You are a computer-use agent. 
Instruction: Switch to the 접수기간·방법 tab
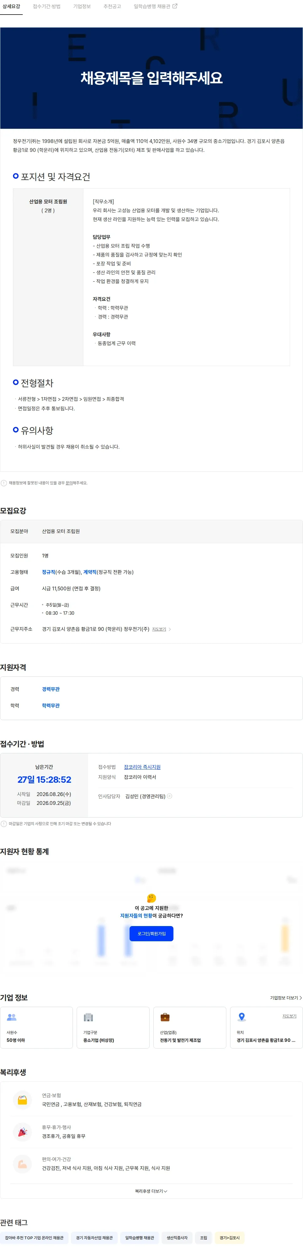tap(46, 7)
